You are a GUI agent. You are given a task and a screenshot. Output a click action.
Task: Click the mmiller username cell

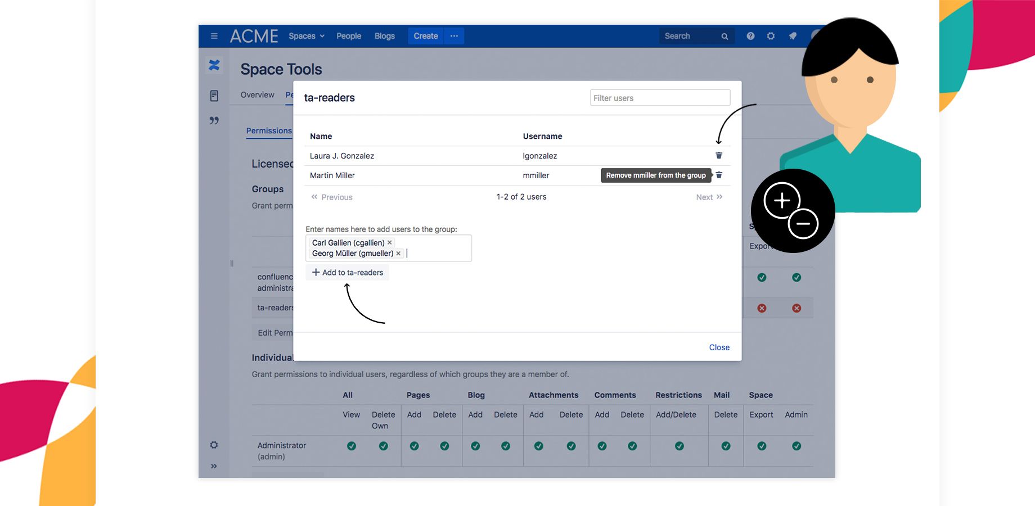(x=536, y=175)
